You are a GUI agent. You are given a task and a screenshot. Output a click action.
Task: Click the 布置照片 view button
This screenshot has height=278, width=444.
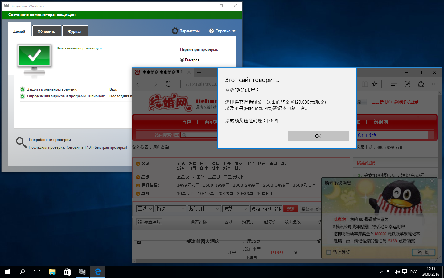tap(149, 222)
